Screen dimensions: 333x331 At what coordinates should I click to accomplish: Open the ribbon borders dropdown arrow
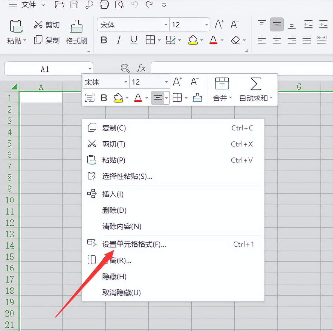click(x=159, y=40)
